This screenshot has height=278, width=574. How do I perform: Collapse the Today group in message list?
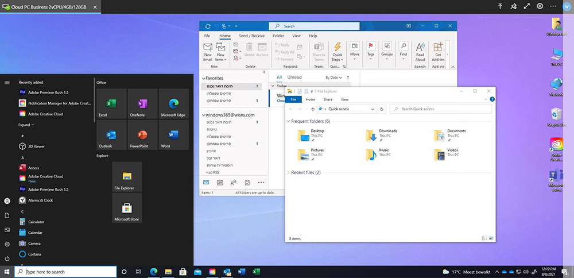[273, 86]
